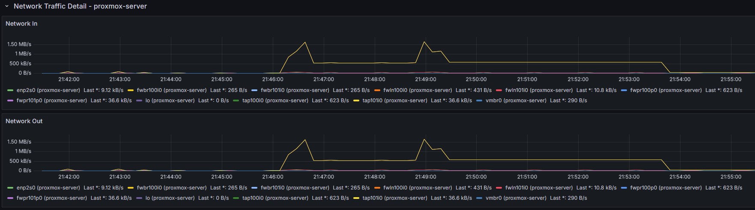755x210 pixels.
Task: Click light-blue fwbr101i0 color swatch in Network Out
Action: [x=254, y=188]
